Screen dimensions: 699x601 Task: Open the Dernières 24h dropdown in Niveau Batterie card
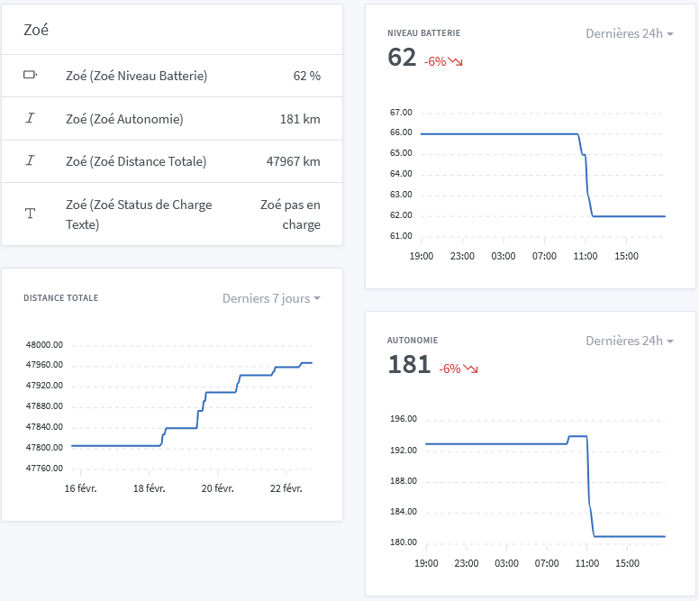[629, 33]
